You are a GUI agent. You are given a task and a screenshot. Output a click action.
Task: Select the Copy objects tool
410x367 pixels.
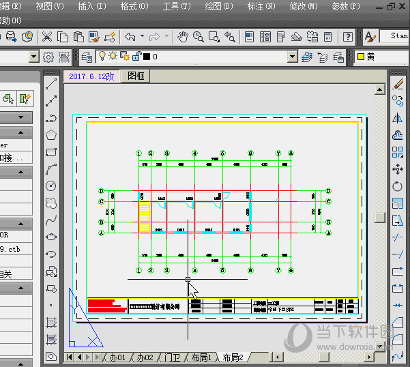398,101
